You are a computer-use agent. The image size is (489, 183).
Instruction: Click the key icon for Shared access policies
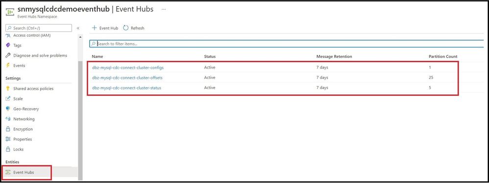pos(8,89)
